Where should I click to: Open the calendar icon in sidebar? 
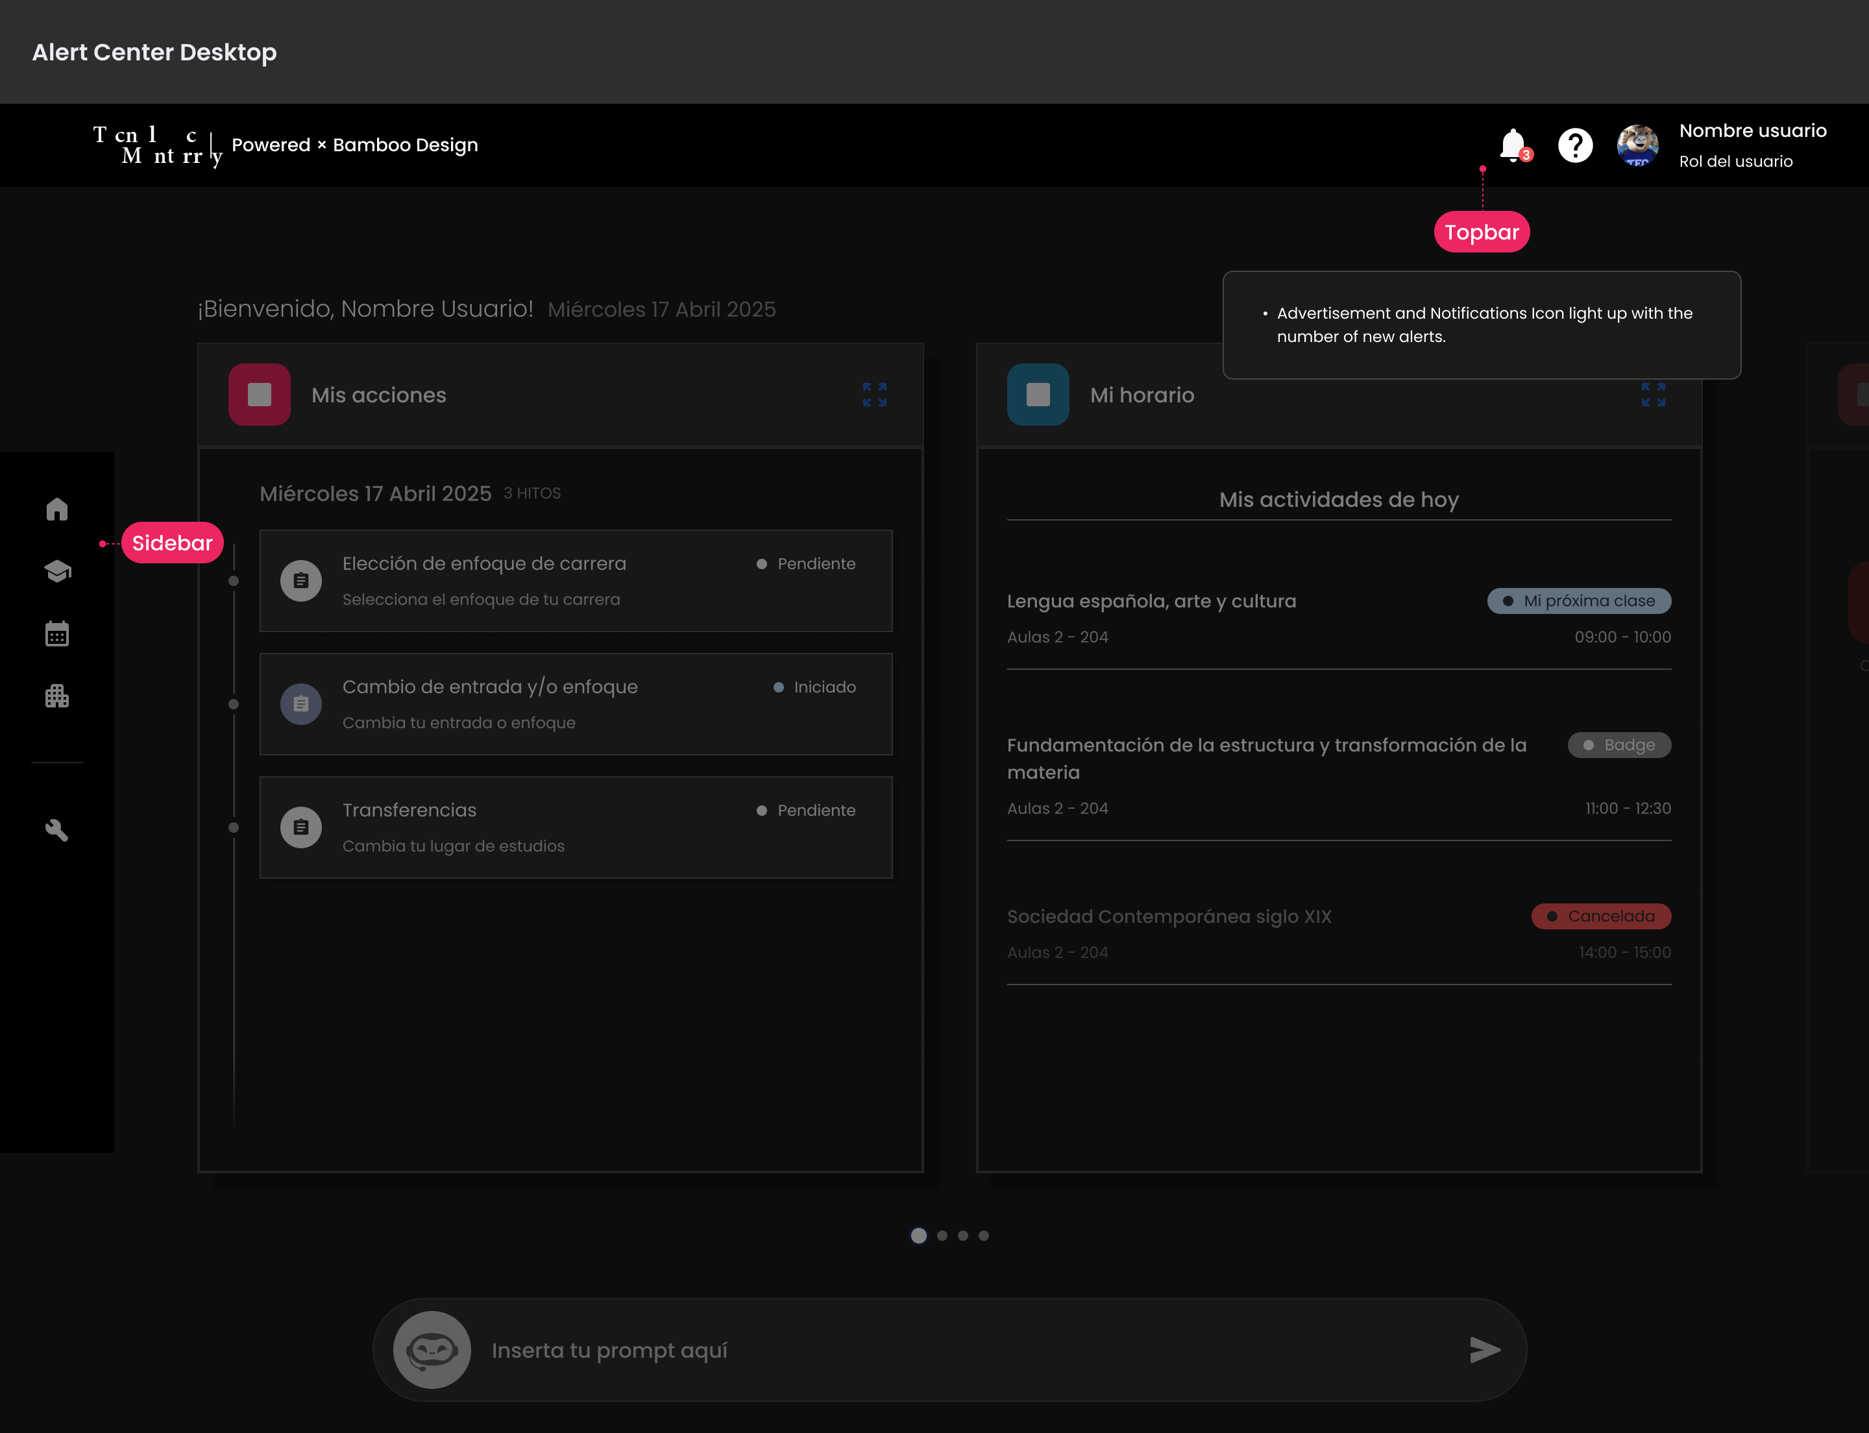tap(57, 634)
